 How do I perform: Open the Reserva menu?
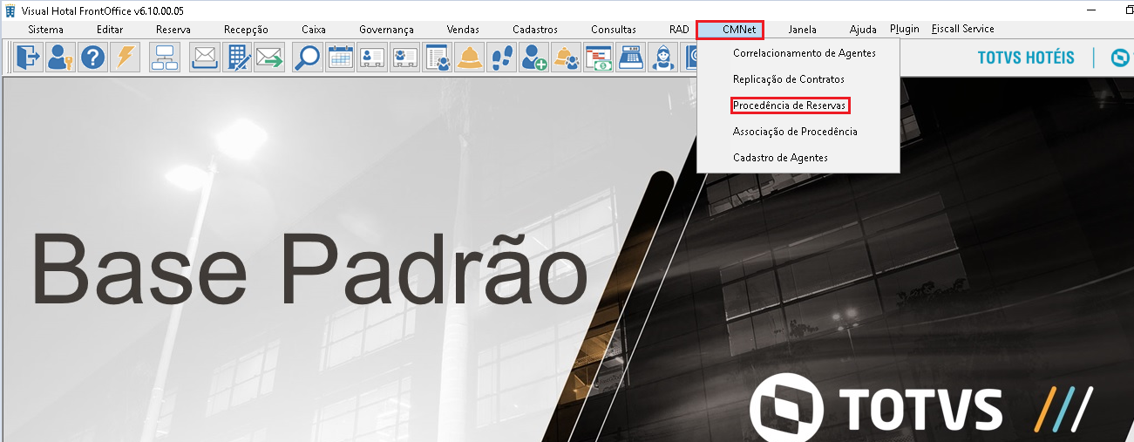173,30
